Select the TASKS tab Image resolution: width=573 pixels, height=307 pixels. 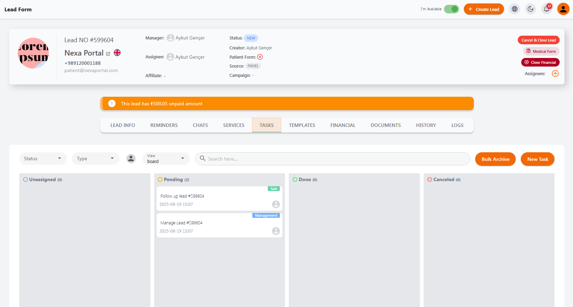coord(267,125)
